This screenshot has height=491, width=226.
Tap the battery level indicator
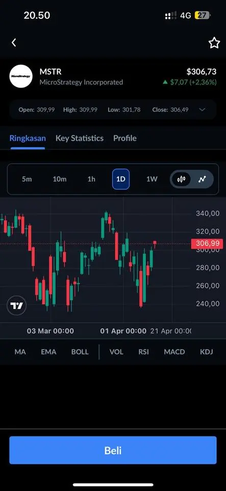202,15
